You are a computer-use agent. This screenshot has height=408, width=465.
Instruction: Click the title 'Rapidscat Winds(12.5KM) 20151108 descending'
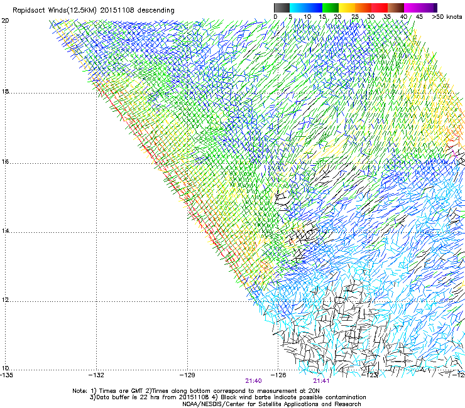tap(94, 11)
